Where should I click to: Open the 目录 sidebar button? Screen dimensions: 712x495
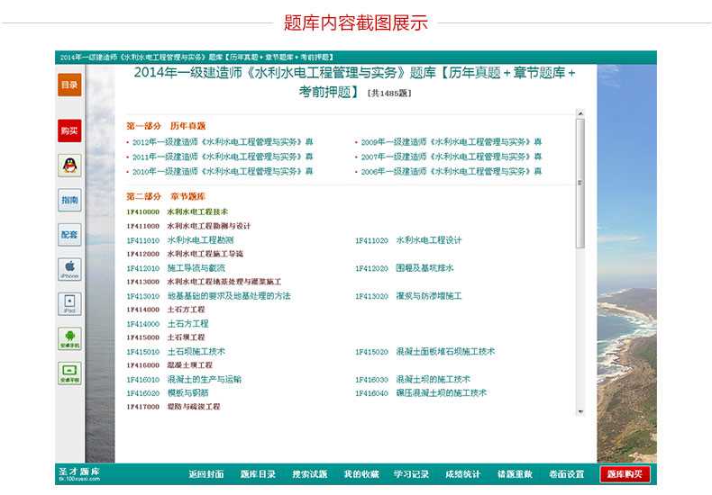69,85
